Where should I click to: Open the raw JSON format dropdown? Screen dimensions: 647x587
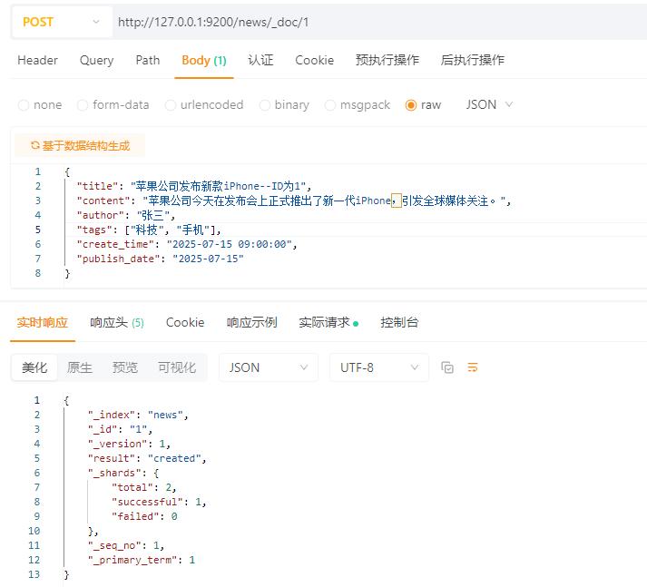pos(489,104)
